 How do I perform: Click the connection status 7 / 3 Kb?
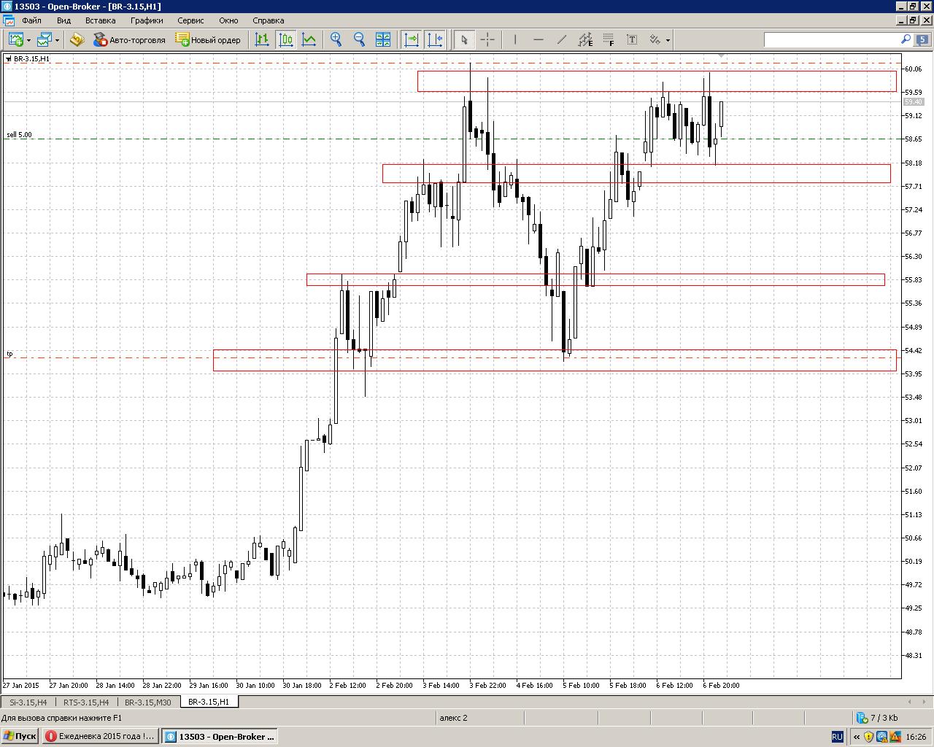coord(876,718)
